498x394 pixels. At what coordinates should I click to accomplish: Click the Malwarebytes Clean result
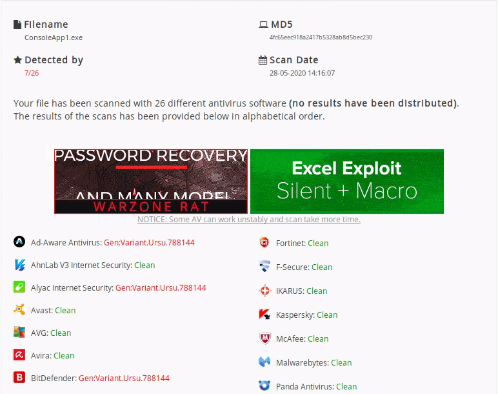point(341,362)
